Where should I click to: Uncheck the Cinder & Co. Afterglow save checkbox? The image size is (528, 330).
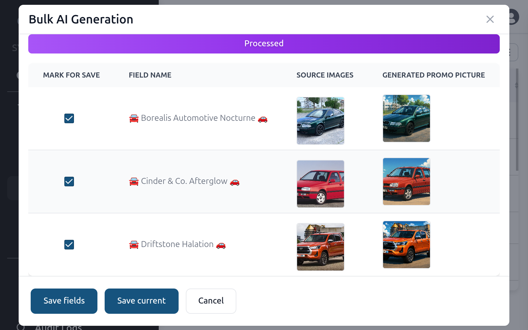pos(69,182)
